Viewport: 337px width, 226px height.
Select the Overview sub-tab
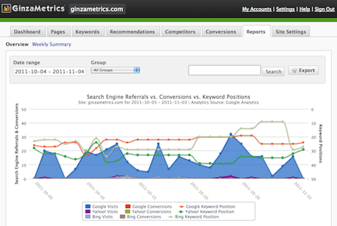(17, 44)
